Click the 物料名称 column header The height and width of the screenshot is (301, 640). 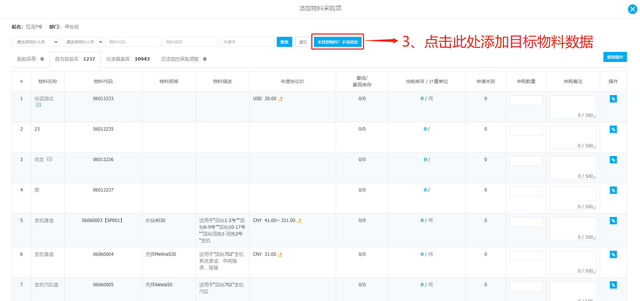[x=48, y=81]
